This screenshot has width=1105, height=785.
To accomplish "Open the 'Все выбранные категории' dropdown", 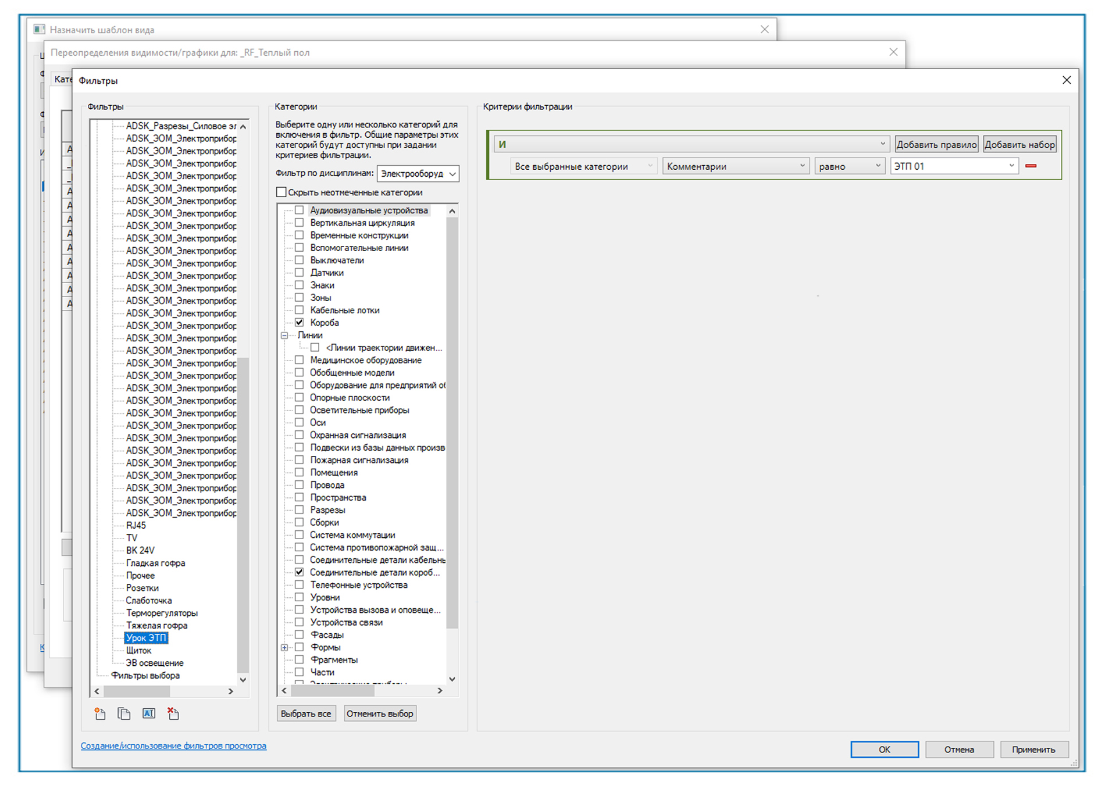I will pos(583,166).
